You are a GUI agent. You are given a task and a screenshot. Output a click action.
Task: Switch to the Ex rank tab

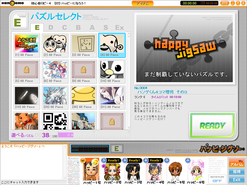click(x=120, y=28)
